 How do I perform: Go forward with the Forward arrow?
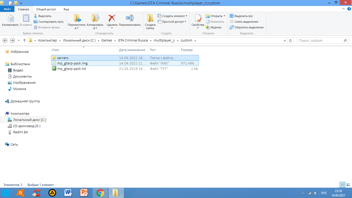12,40
